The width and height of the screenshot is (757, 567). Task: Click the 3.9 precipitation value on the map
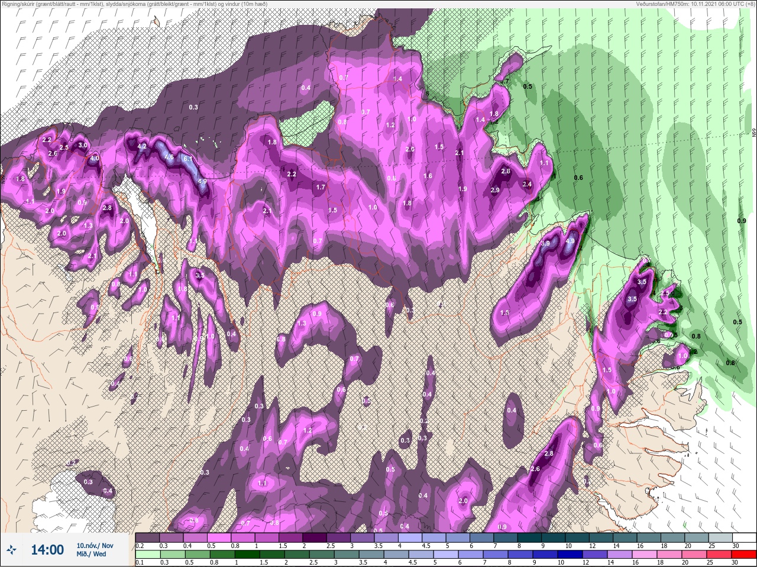[545, 243]
